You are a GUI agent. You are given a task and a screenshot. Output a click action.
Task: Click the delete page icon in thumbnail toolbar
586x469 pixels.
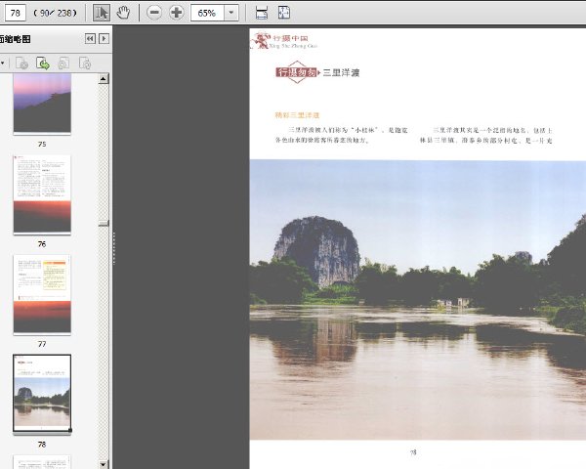[21, 64]
